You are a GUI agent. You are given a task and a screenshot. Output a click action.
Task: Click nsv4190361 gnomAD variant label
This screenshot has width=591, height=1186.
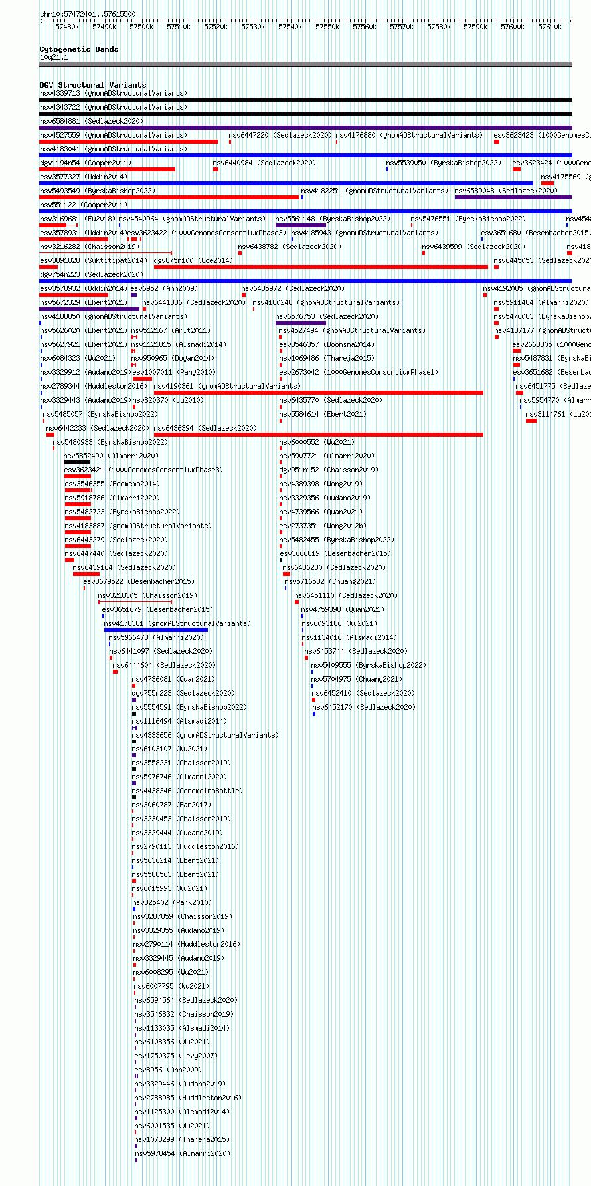coord(227,386)
